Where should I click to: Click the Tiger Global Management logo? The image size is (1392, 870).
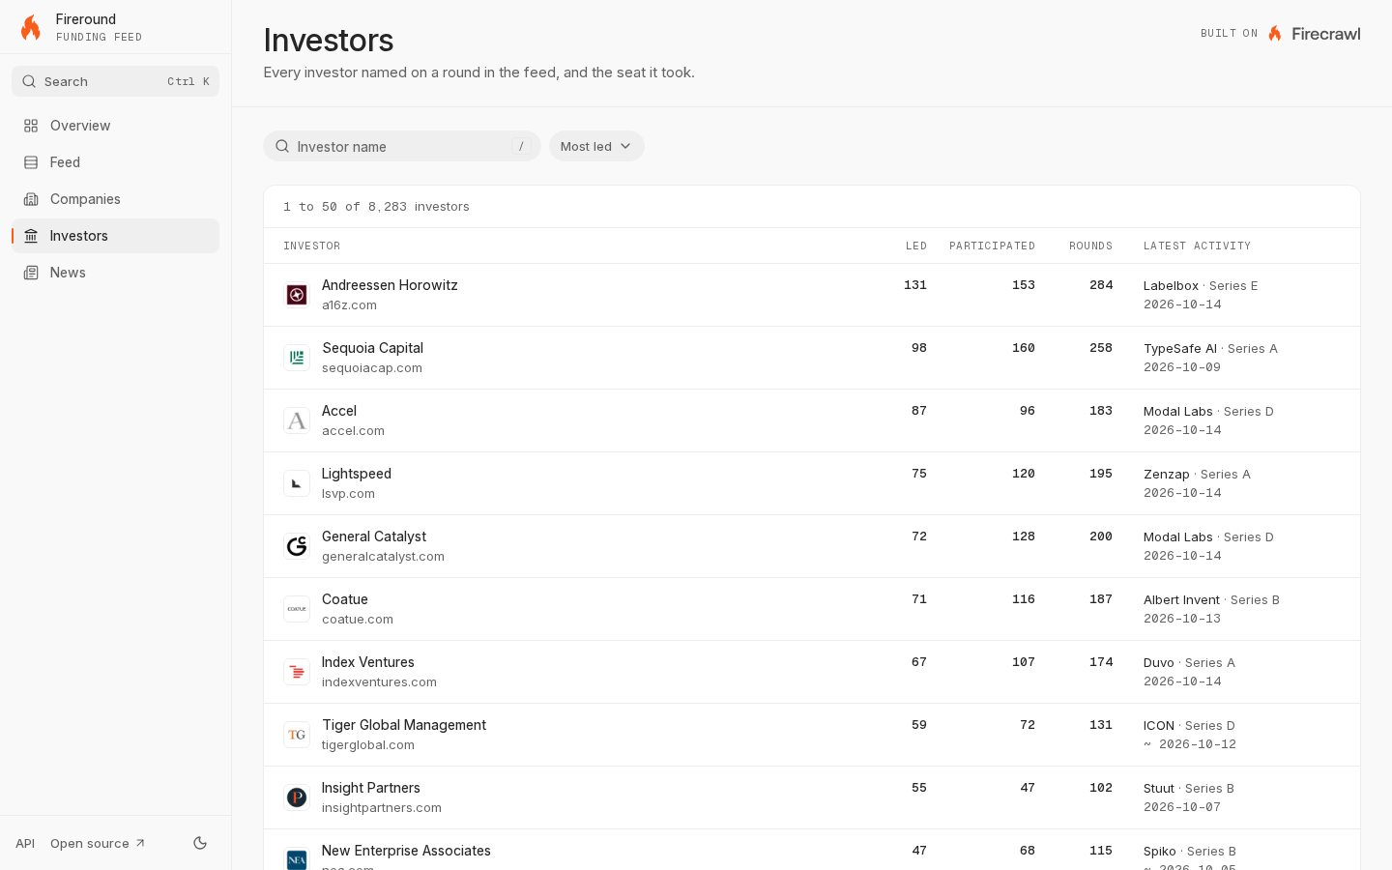[x=297, y=735]
